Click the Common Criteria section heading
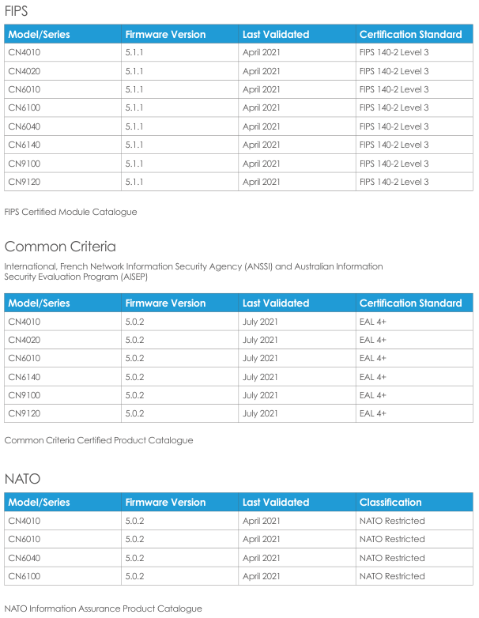Screen dimensions: 479x618 (x=60, y=247)
